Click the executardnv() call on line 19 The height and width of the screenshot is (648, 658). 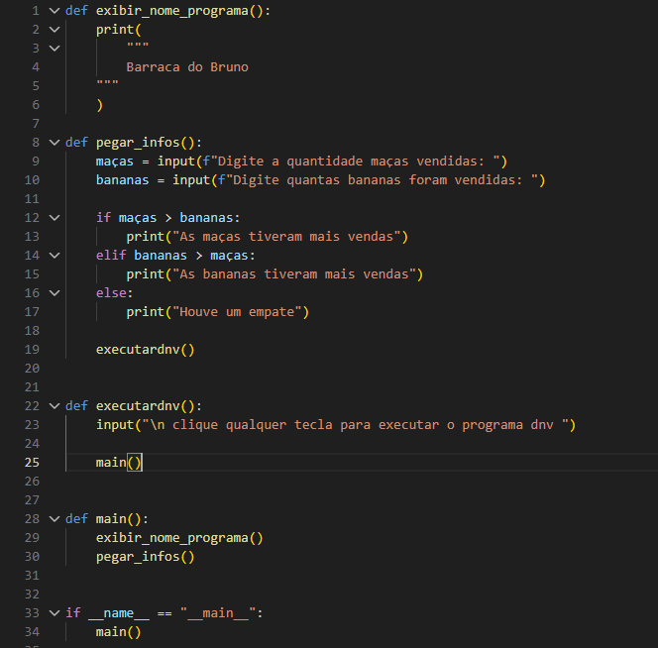pos(145,350)
